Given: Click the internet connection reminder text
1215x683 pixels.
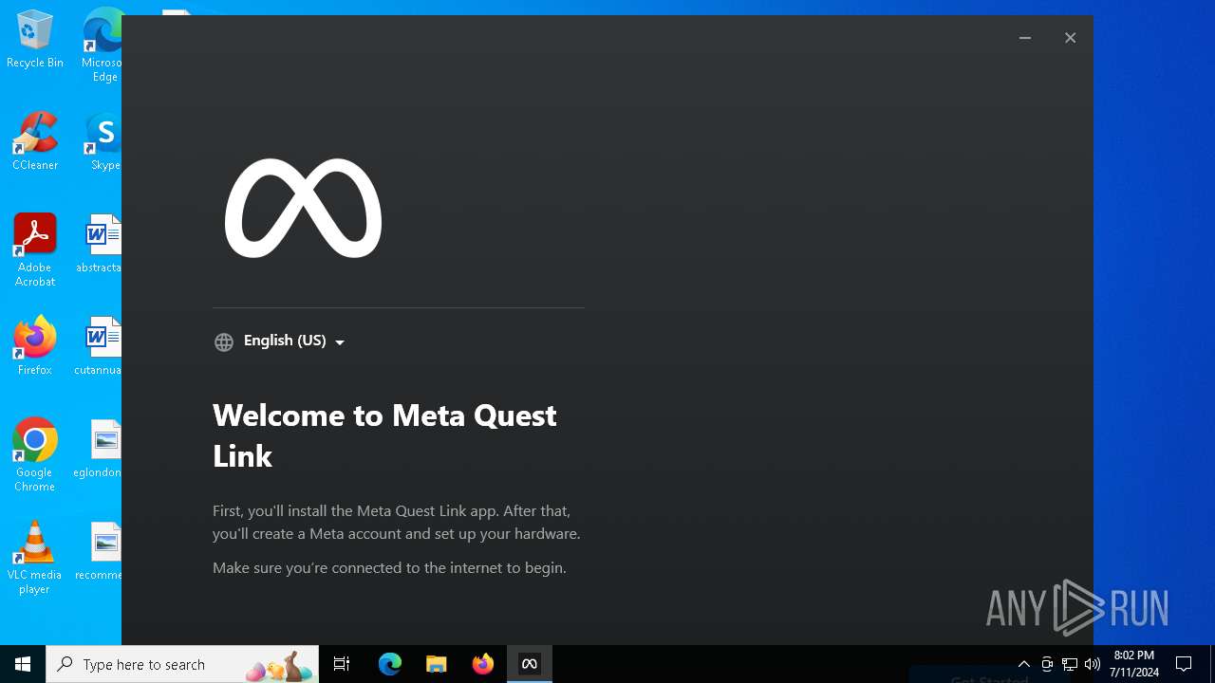Looking at the screenshot, I should click(389, 567).
